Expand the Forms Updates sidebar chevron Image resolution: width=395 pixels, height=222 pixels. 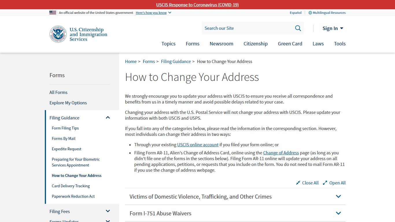pyautogui.click(x=108, y=221)
